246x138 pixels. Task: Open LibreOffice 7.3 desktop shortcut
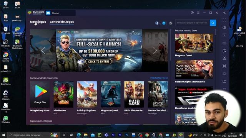click(x=6, y=108)
